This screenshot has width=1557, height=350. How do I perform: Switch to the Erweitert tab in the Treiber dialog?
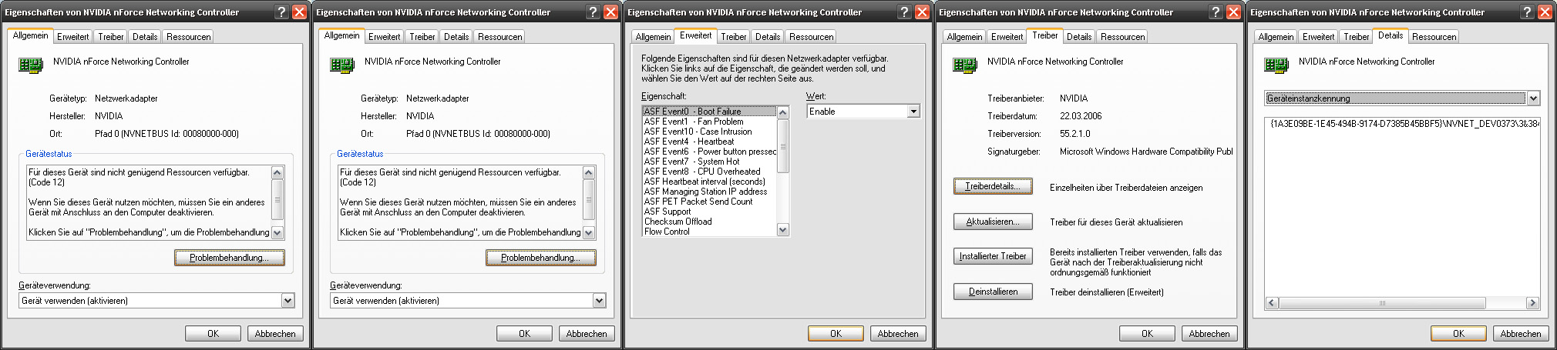click(x=1007, y=37)
